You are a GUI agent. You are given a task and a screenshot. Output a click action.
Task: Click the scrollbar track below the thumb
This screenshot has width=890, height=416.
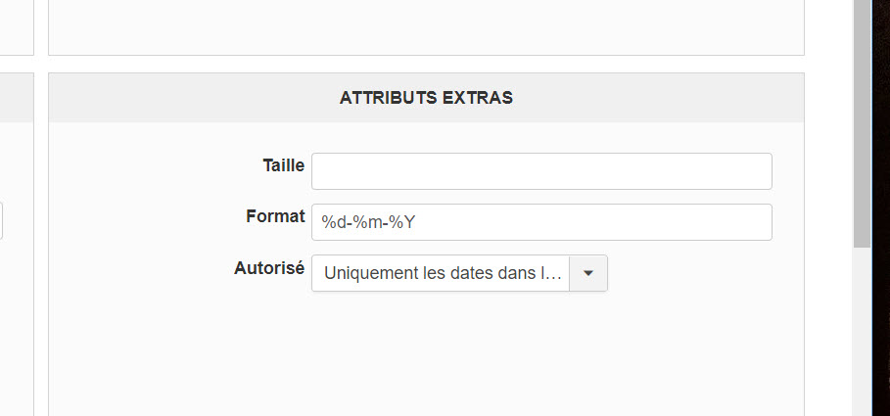pos(862,333)
